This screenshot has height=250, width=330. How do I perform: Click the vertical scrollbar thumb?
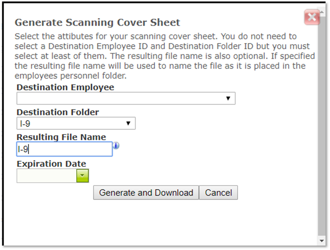pos(321,126)
